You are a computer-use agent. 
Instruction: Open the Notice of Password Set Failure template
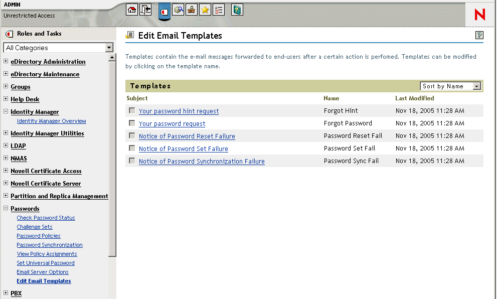[x=183, y=148]
